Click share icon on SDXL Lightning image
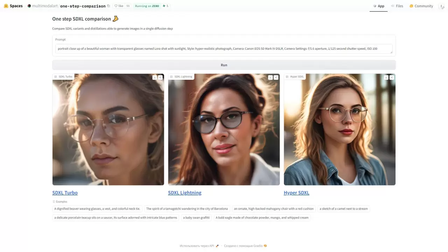The height and width of the screenshot is (252, 448). tap(276, 77)
